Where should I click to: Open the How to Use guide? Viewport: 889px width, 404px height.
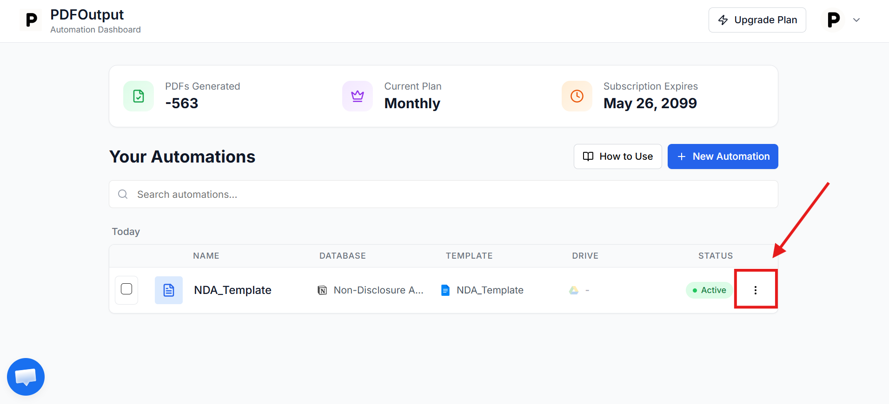[618, 156]
